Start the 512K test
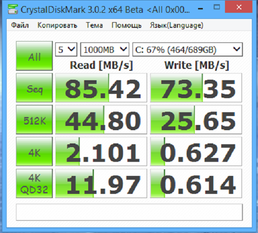258x233 pixels. point(34,119)
